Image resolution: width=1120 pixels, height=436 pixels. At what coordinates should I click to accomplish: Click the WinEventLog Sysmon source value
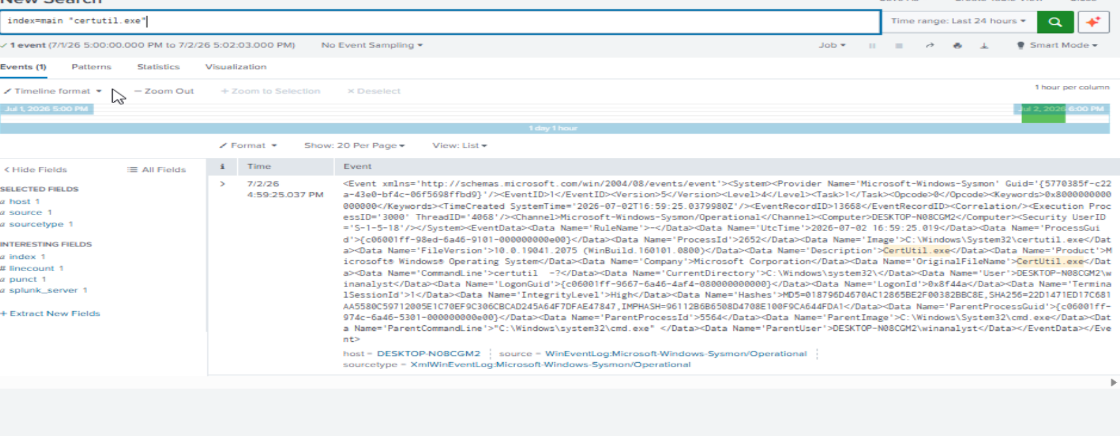pos(676,354)
